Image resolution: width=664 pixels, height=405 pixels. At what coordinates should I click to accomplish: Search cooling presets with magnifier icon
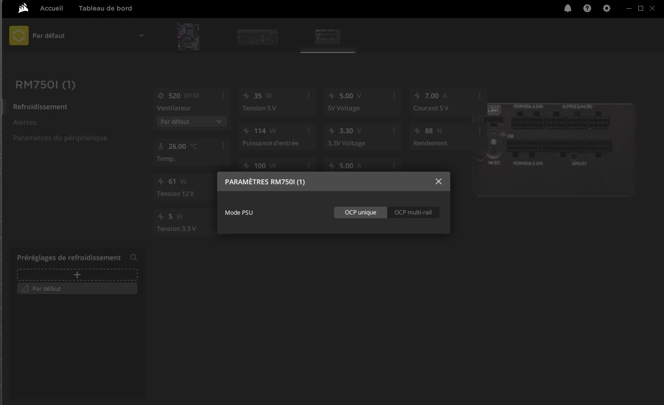tap(134, 258)
